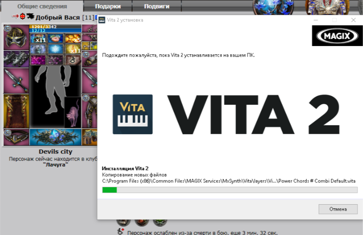
Task: Click the first purple sparkle buff icon
Action: tap(38, 60)
